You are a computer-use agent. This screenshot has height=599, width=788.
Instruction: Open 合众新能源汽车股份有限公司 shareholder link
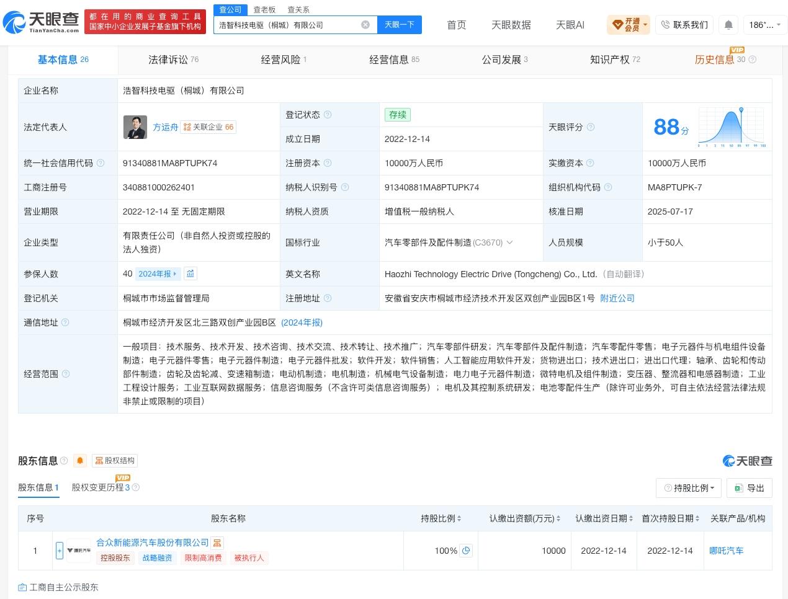(x=153, y=543)
